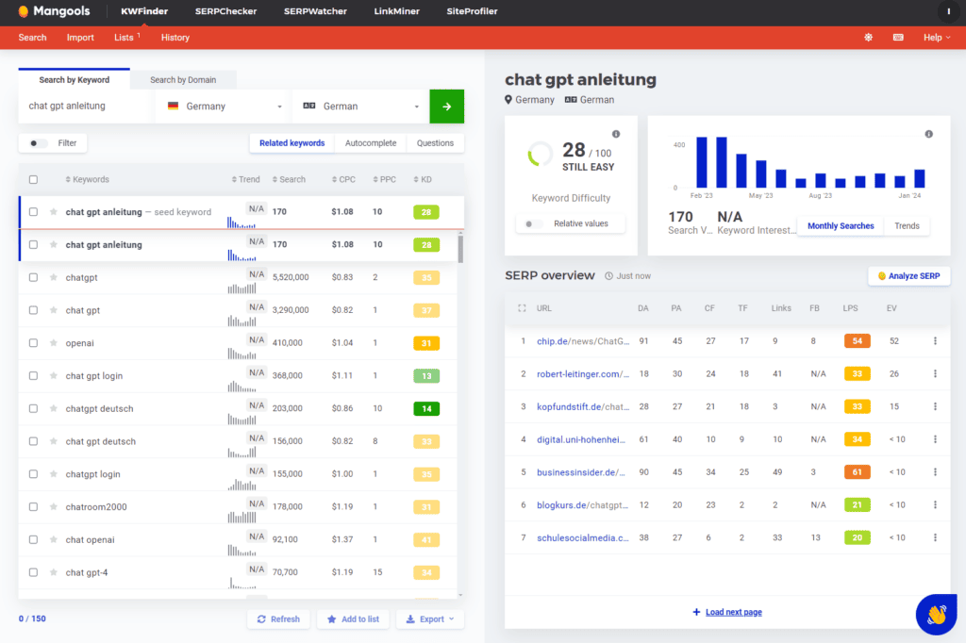Image resolution: width=966 pixels, height=643 pixels.
Task: Switch to SERPWatcher tool
Action: pos(315,11)
